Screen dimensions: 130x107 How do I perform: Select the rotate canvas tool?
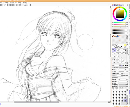[117, 47]
